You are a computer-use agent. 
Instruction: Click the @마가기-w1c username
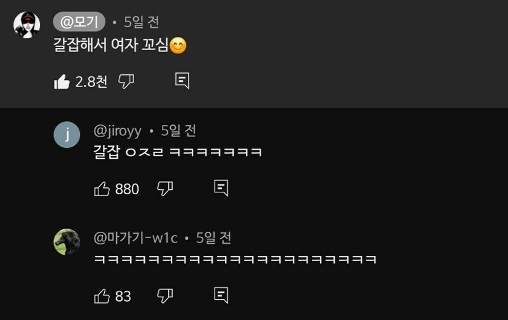(135, 238)
